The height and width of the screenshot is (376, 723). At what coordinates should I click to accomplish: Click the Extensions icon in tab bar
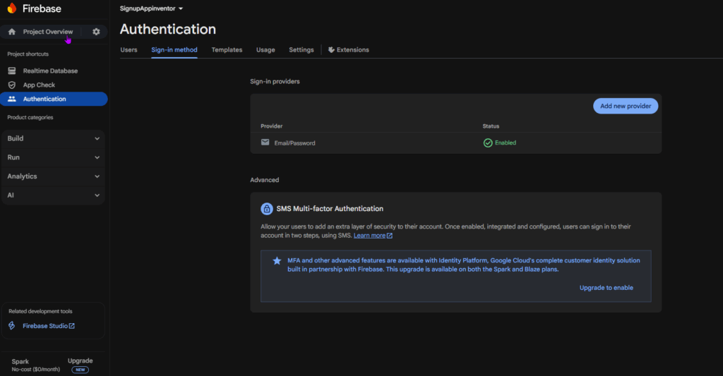pos(331,50)
